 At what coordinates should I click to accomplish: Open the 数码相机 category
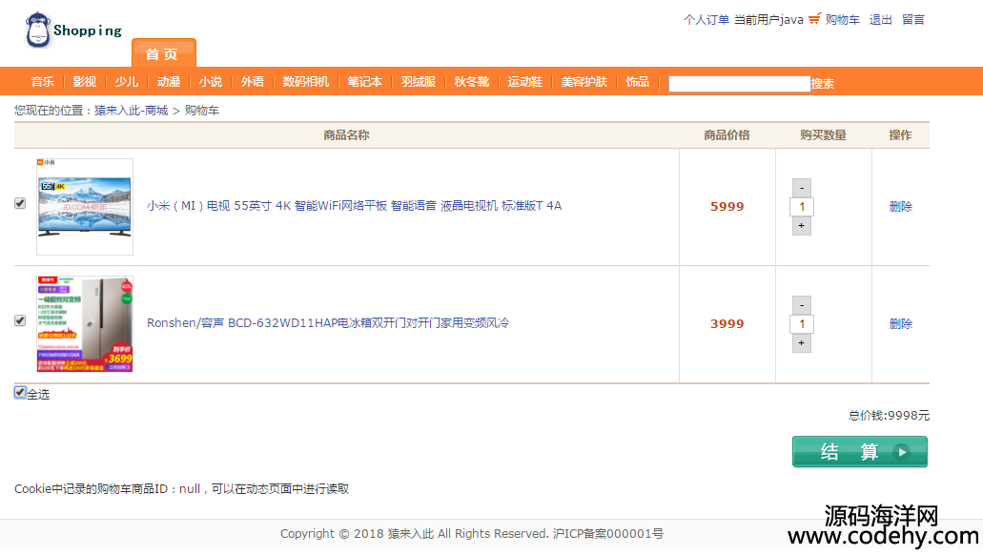pyautogui.click(x=305, y=82)
